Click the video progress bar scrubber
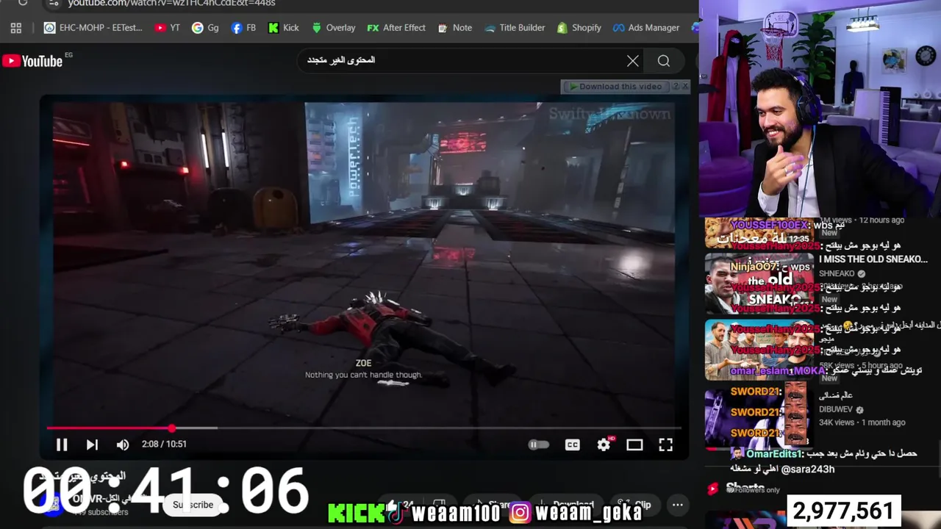The image size is (941, 529). pos(171,428)
